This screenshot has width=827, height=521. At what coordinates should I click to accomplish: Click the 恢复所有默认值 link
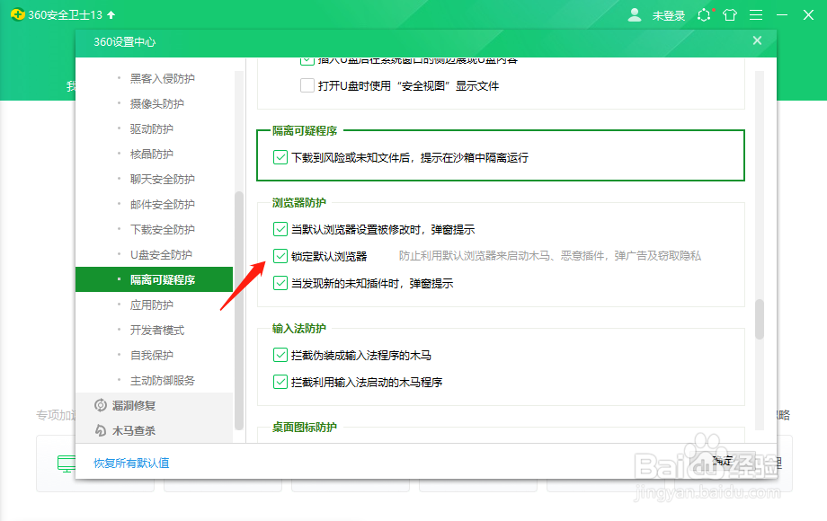pyautogui.click(x=132, y=461)
